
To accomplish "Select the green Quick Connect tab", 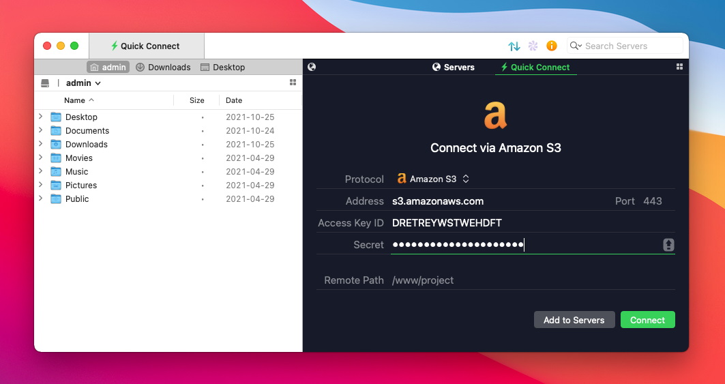I will point(535,67).
